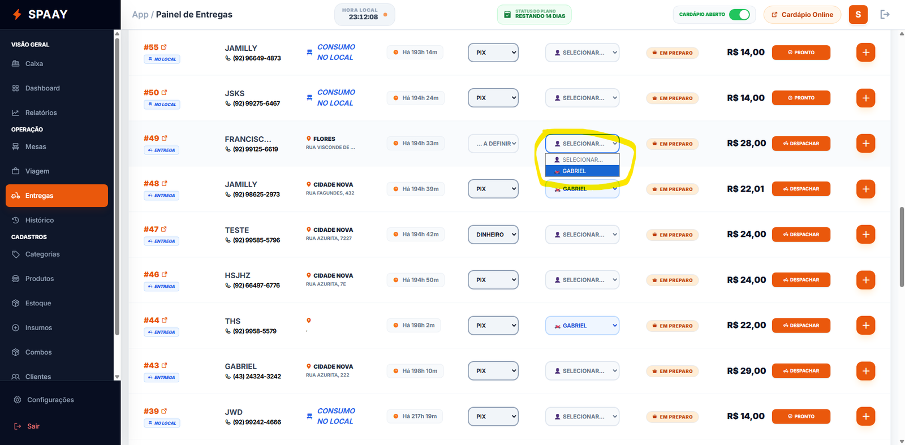
Task: Click DESPACHAR button for order #48
Action: 801,189
